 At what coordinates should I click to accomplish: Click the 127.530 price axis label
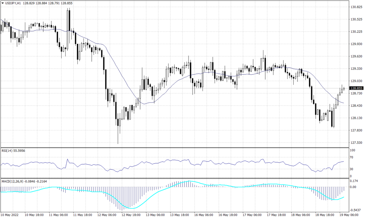tap(356, 142)
